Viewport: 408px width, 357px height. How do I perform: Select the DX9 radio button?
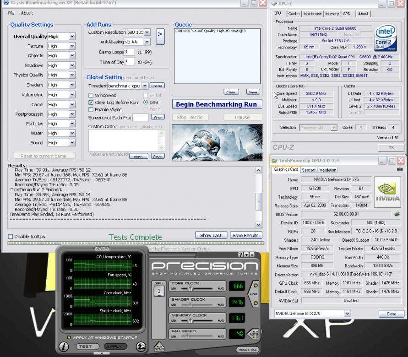[x=146, y=103]
